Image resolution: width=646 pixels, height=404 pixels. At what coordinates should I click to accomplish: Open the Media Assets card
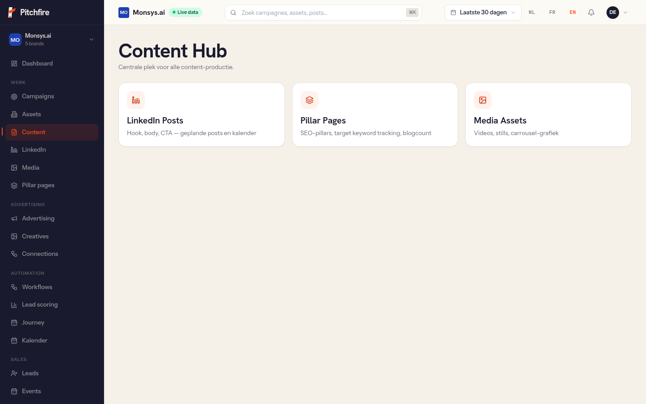[548, 115]
